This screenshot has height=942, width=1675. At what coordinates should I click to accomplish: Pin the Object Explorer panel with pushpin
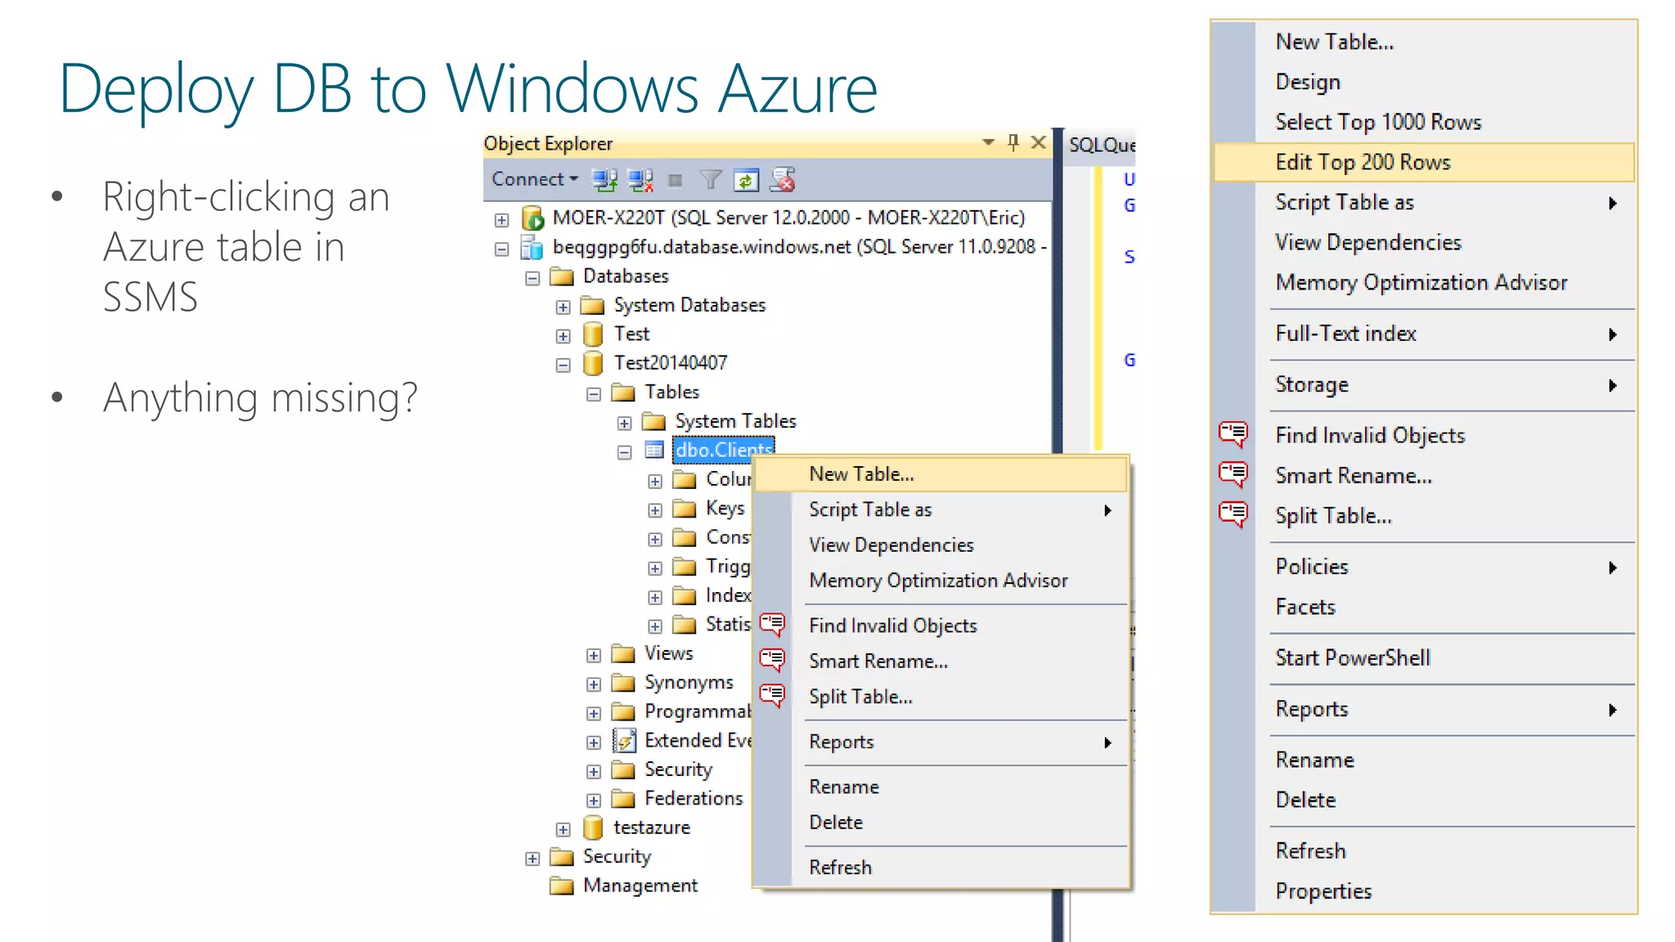click(x=1013, y=143)
